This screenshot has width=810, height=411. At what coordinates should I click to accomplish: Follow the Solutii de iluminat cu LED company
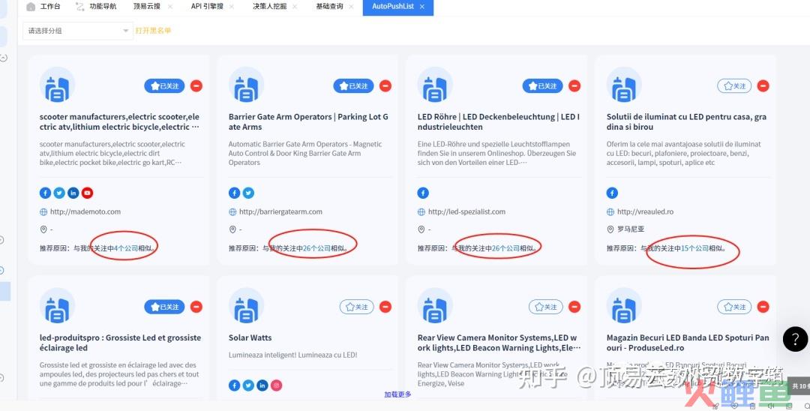(x=734, y=85)
